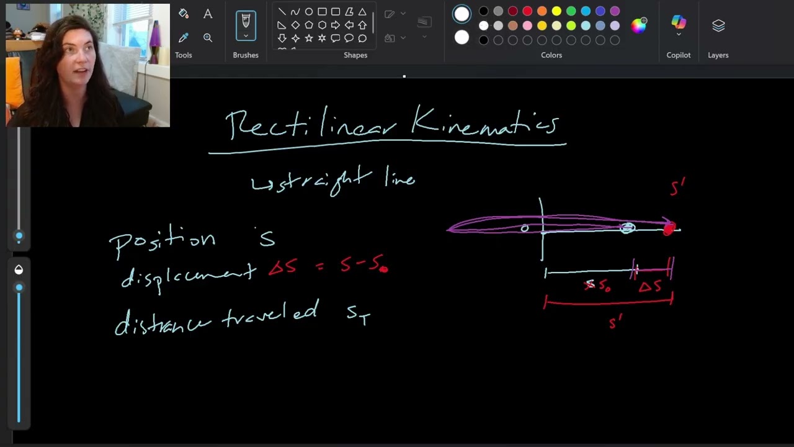Choose the Five-point star shape
The image size is (794, 447).
[x=308, y=38]
